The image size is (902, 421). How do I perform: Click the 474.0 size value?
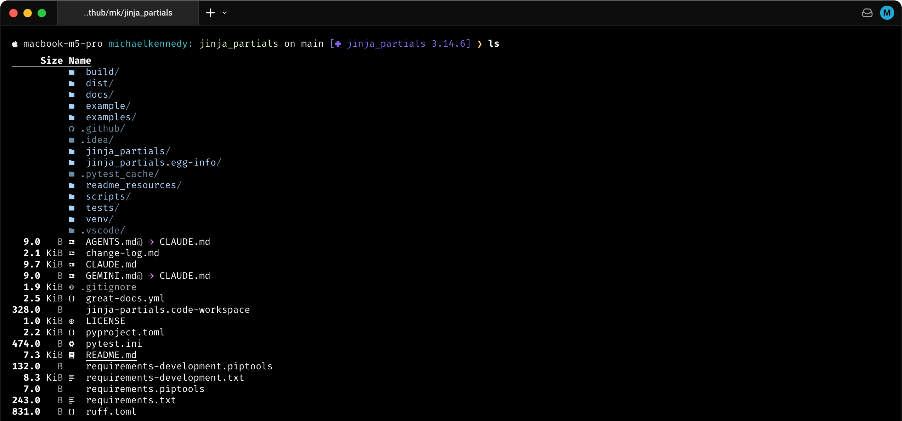tap(26, 344)
